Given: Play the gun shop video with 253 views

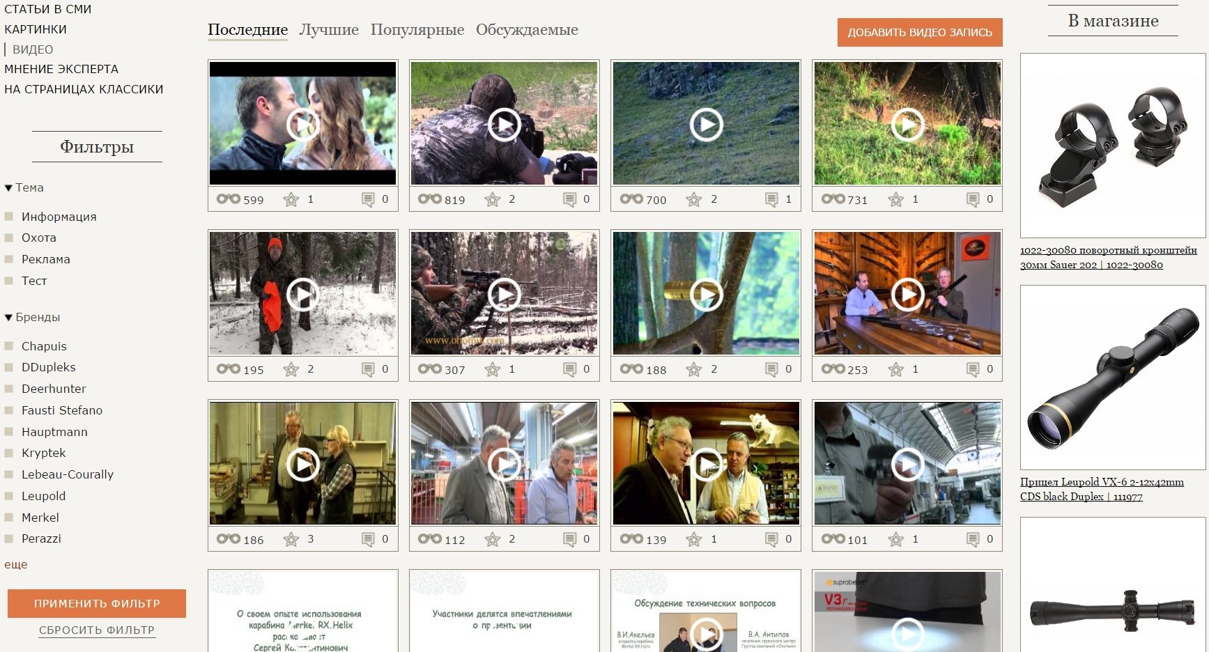Looking at the screenshot, I should click(x=907, y=295).
